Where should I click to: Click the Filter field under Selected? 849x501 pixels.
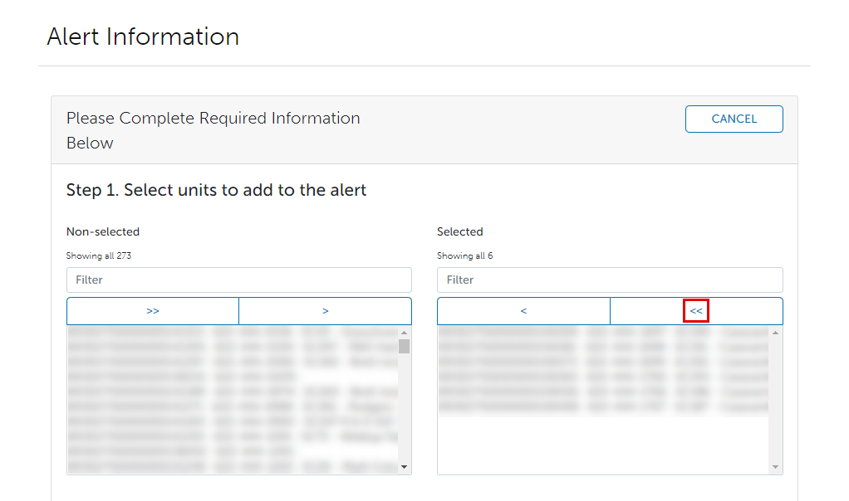pos(609,280)
